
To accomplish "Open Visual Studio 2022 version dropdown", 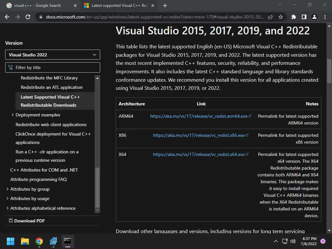I will tap(53, 54).
